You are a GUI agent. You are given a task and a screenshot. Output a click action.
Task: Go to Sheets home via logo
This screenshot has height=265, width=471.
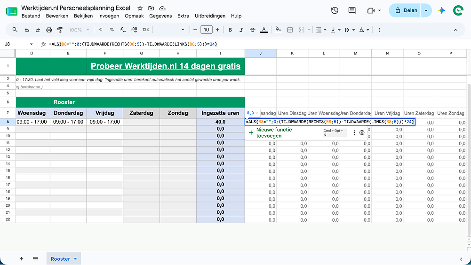click(x=11, y=11)
